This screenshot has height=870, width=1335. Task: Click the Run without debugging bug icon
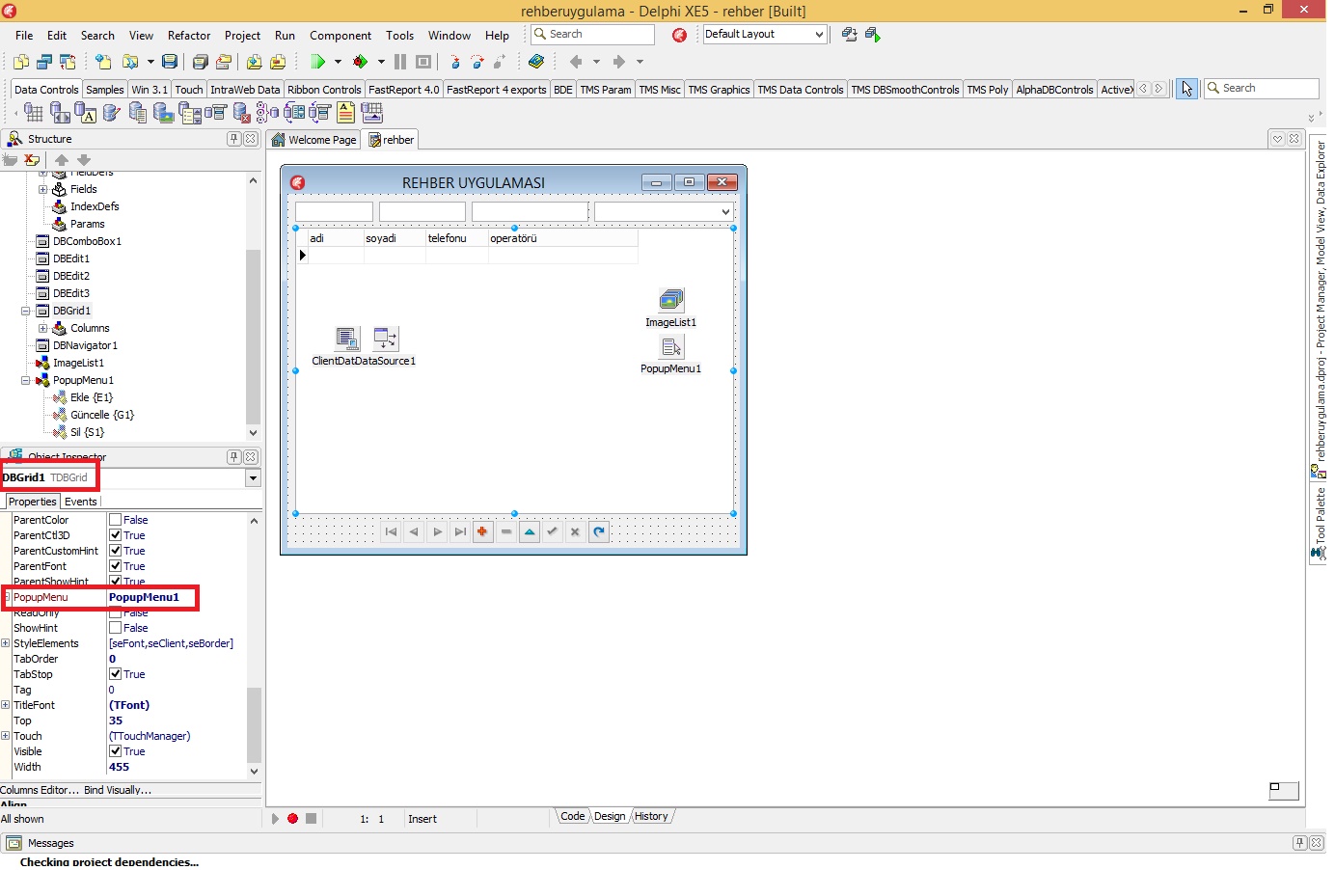pos(361,62)
